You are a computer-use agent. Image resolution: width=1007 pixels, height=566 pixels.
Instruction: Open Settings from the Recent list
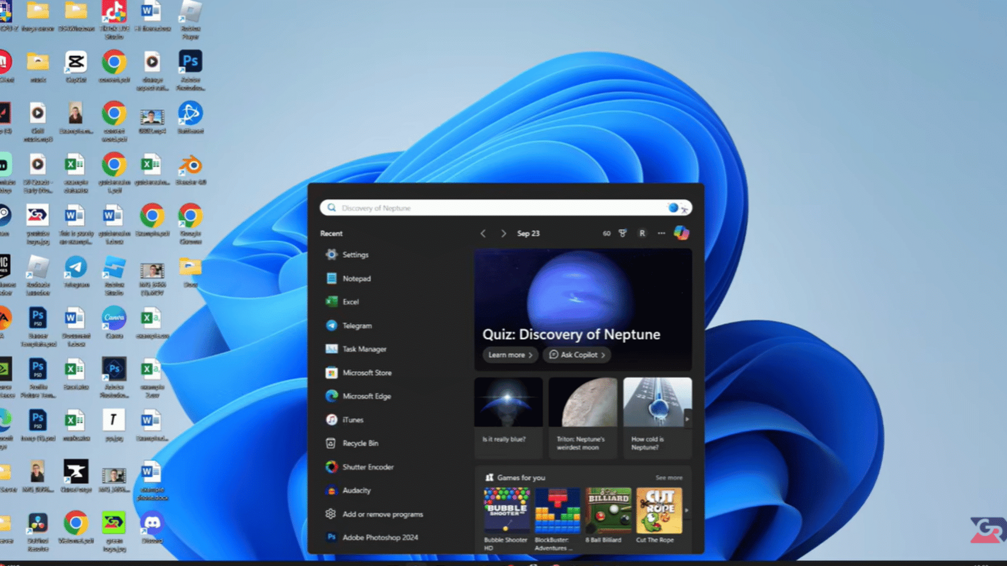(x=347, y=255)
